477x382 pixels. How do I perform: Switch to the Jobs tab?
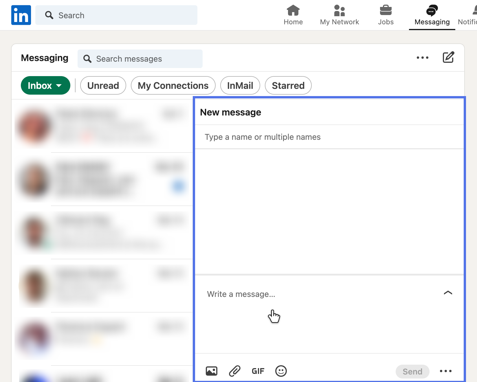tap(386, 15)
